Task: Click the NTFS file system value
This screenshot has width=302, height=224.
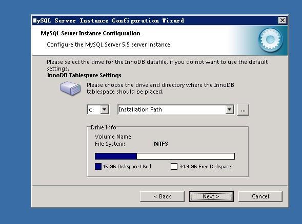Action: (161, 144)
